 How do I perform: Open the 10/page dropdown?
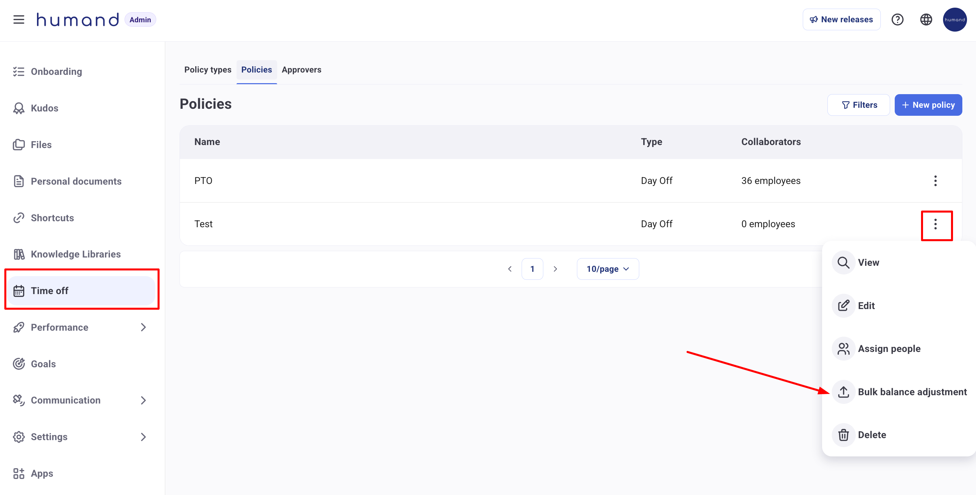tap(607, 269)
